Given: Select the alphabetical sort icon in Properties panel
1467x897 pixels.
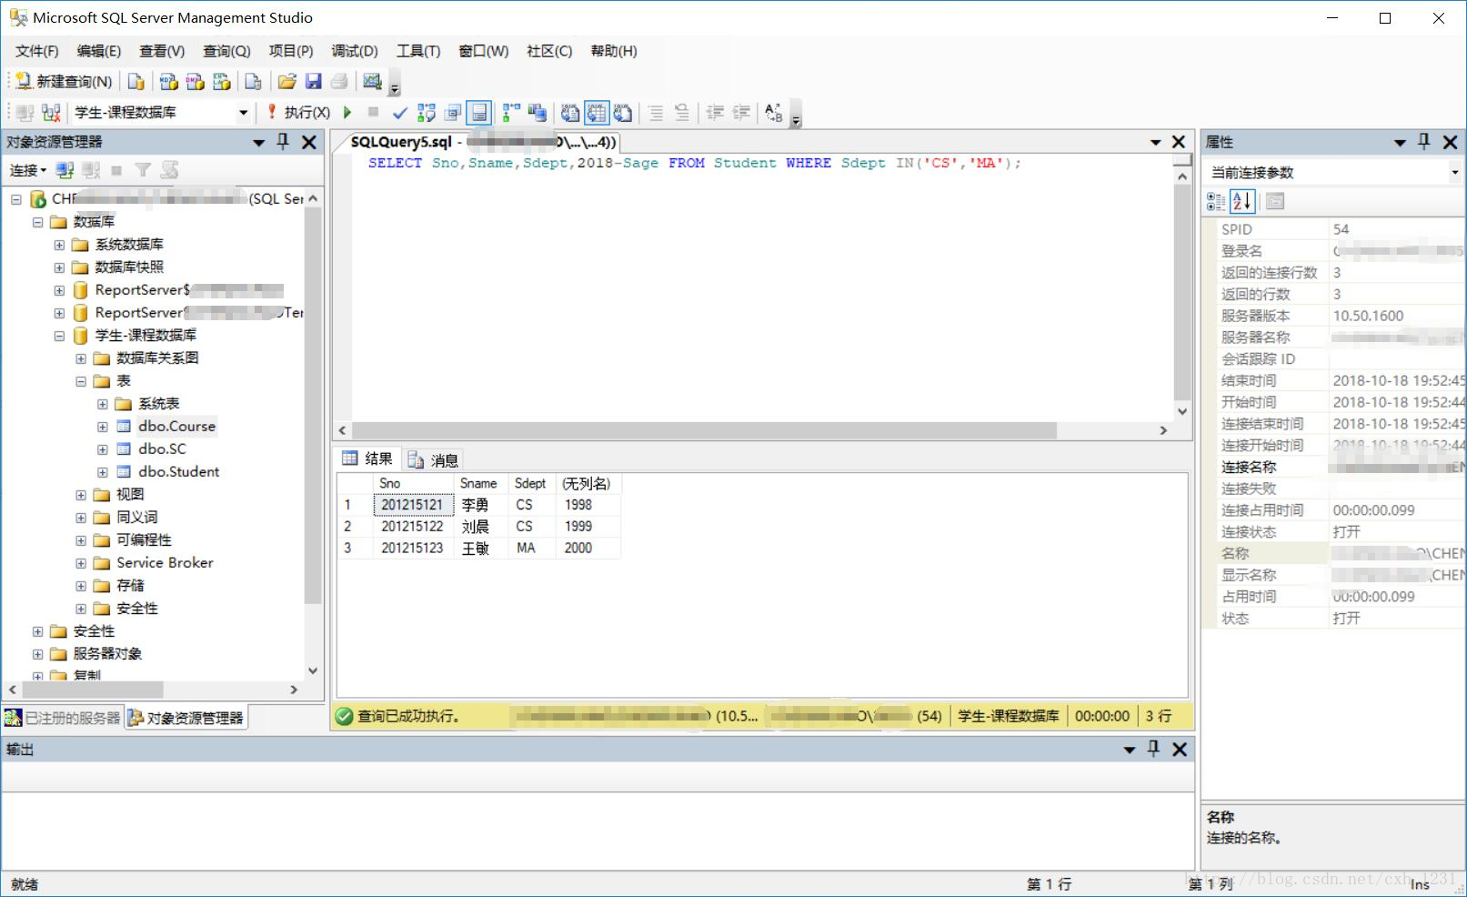Looking at the screenshot, I should pyautogui.click(x=1242, y=201).
